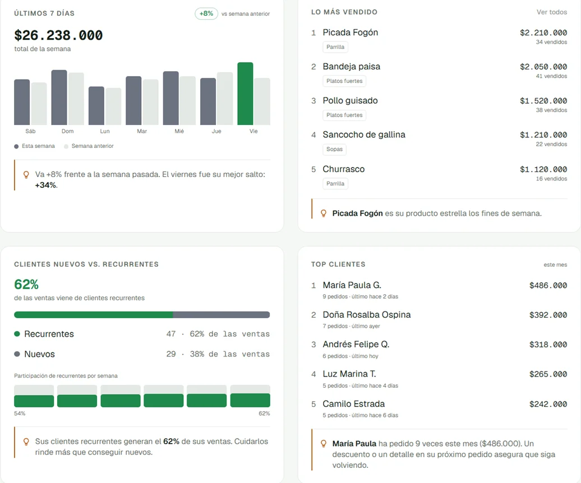This screenshot has height=483, width=581.
Task: Click the $392.000 amount for Doña Rosalba
Action: [548, 315]
